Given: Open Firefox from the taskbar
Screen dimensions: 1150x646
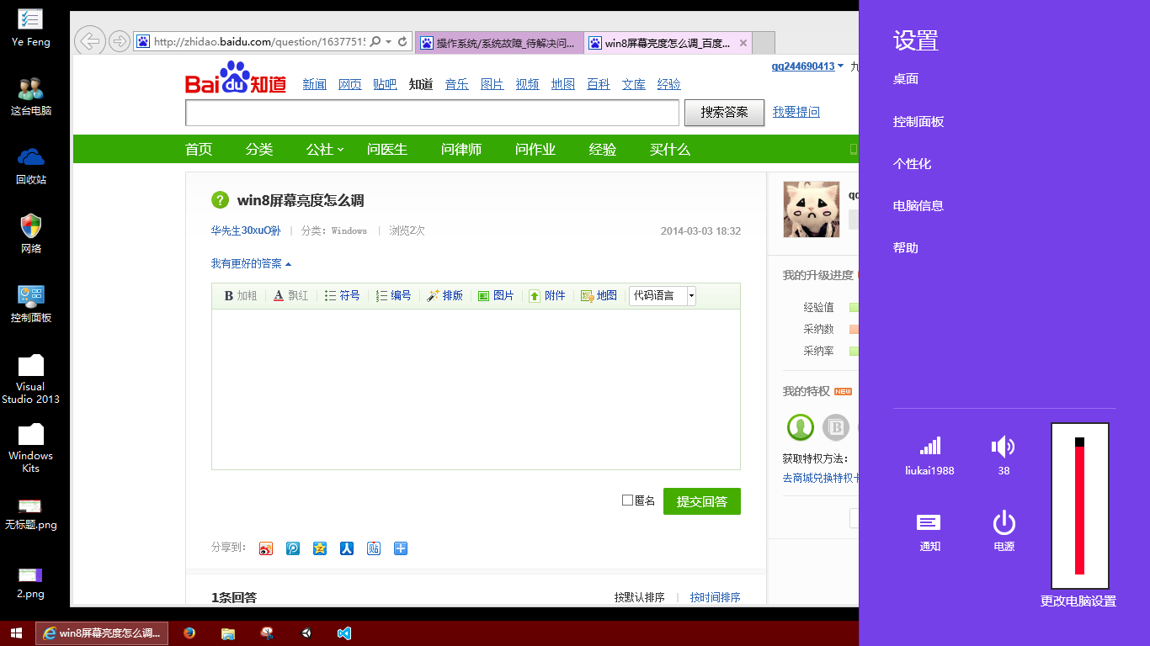Looking at the screenshot, I should pyautogui.click(x=189, y=633).
